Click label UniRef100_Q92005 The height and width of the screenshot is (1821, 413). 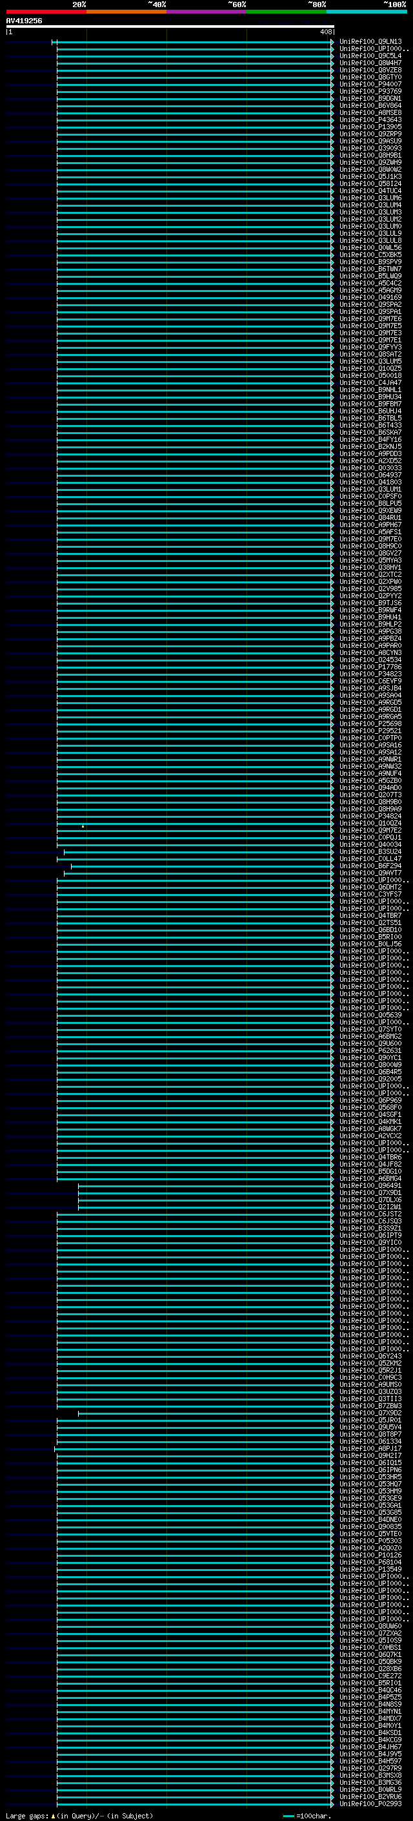[370, 1079]
